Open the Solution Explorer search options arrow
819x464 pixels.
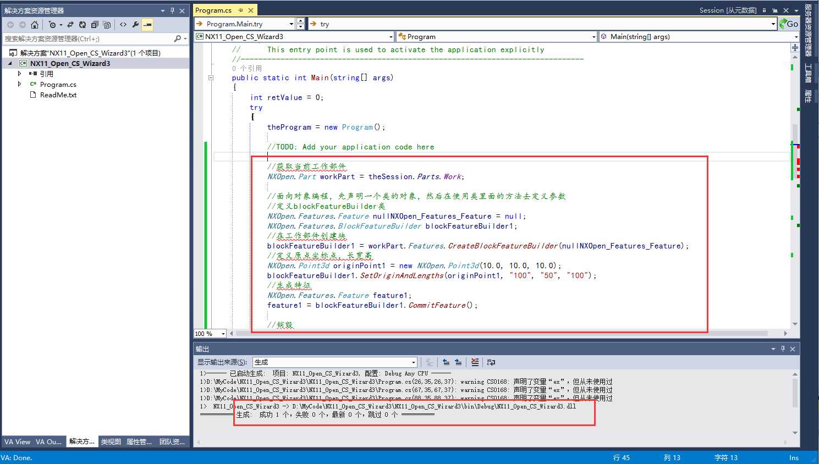[x=185, y=38]
